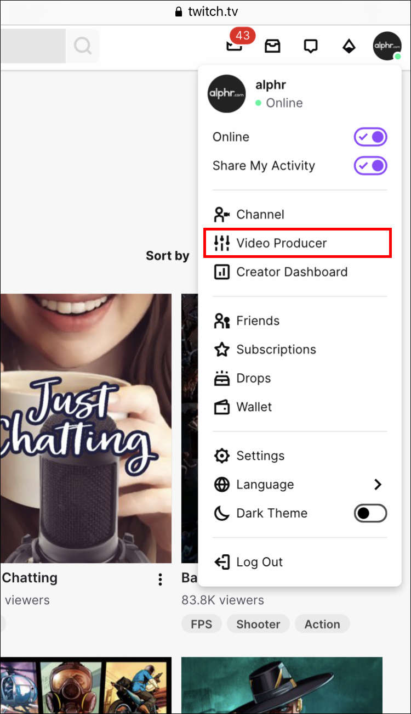Open the Just Chatting category thumbnail
This screenshot has width=411, height=714.
[86, 428]
